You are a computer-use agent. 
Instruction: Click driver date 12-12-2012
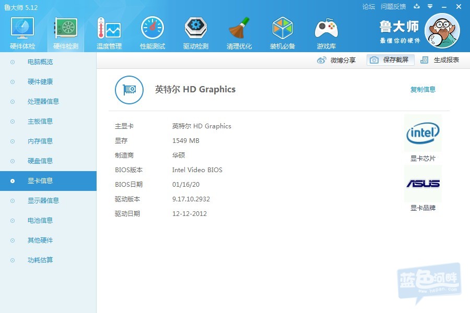click(x=190, y=213)
